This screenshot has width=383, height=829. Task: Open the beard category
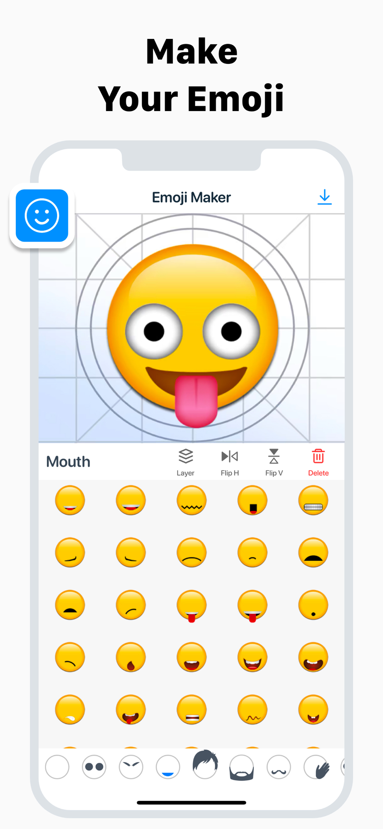click(242, 768)
